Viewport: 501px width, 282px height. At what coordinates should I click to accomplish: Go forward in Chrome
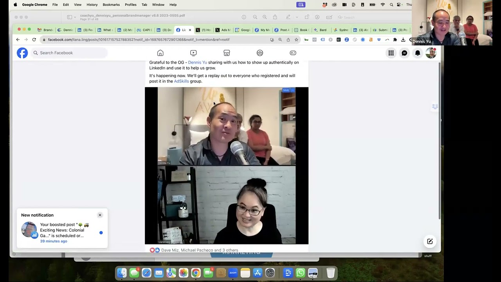[26, 40]
